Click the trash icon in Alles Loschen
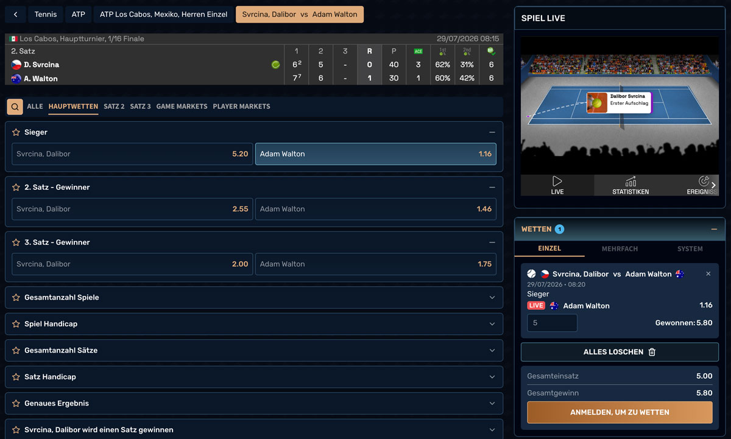 [x=652, y=352]
